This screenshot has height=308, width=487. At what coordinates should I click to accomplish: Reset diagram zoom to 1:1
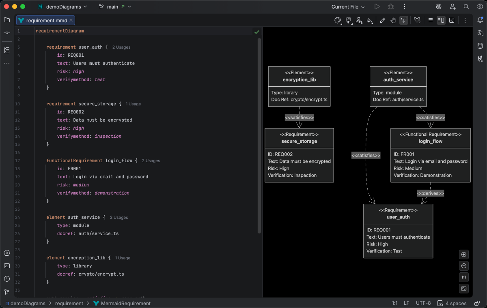coord(464,277)
